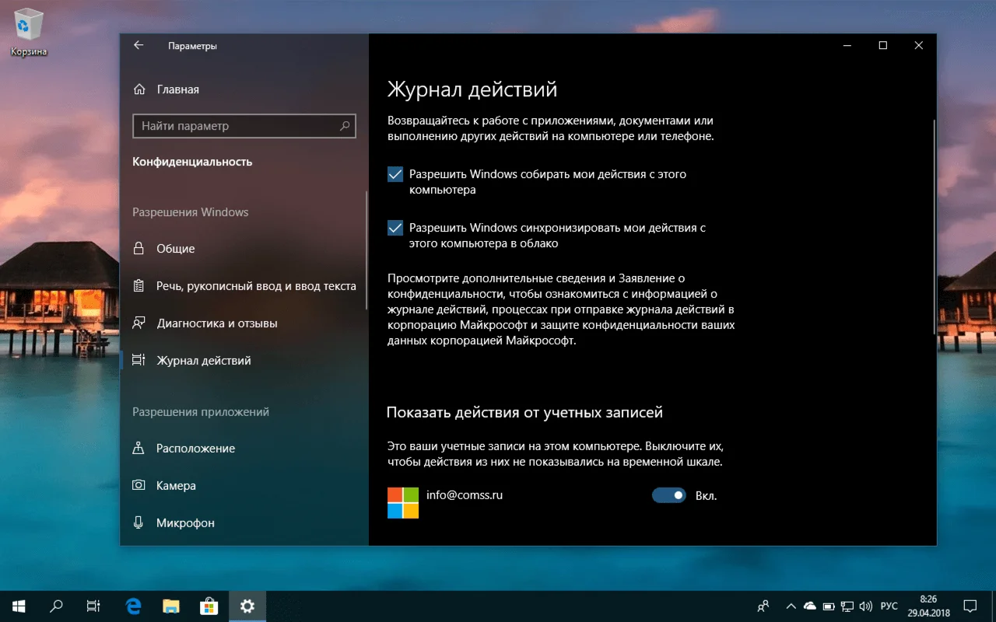Open the Главная home page

(177, 89)
